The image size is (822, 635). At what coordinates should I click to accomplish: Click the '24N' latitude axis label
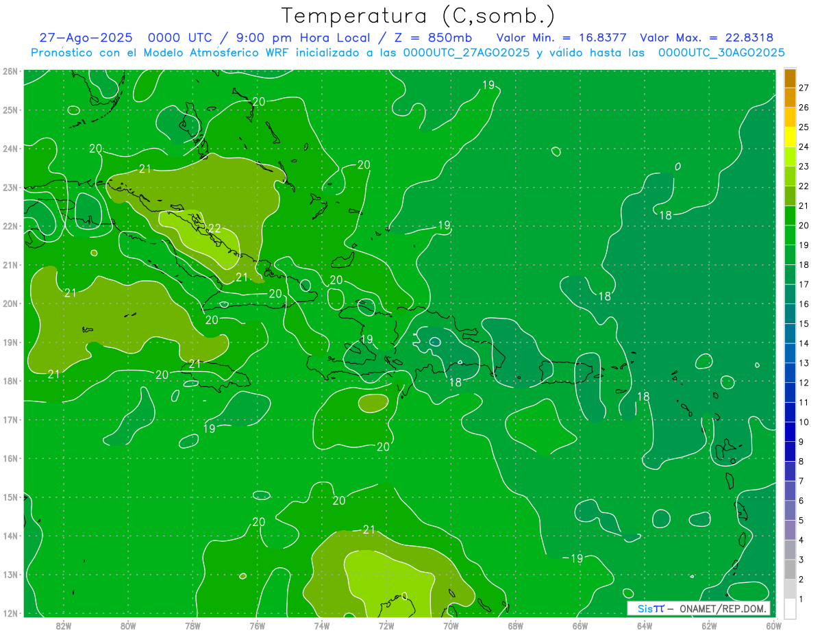pyautogui.click(x=10, y=149)
